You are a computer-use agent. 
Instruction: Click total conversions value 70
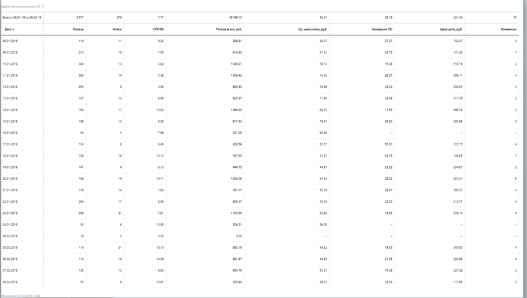click(515, 17)
